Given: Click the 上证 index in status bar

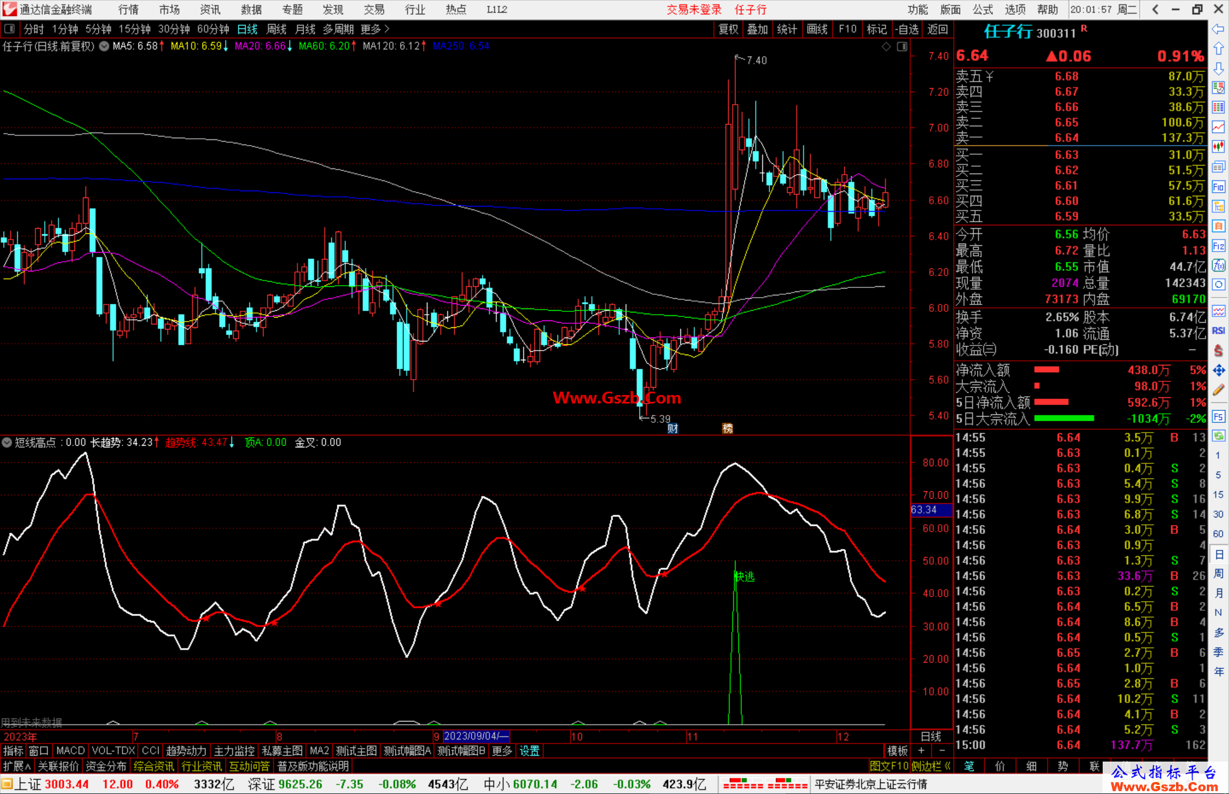Looking at the screenshot, I should [27, 784].
